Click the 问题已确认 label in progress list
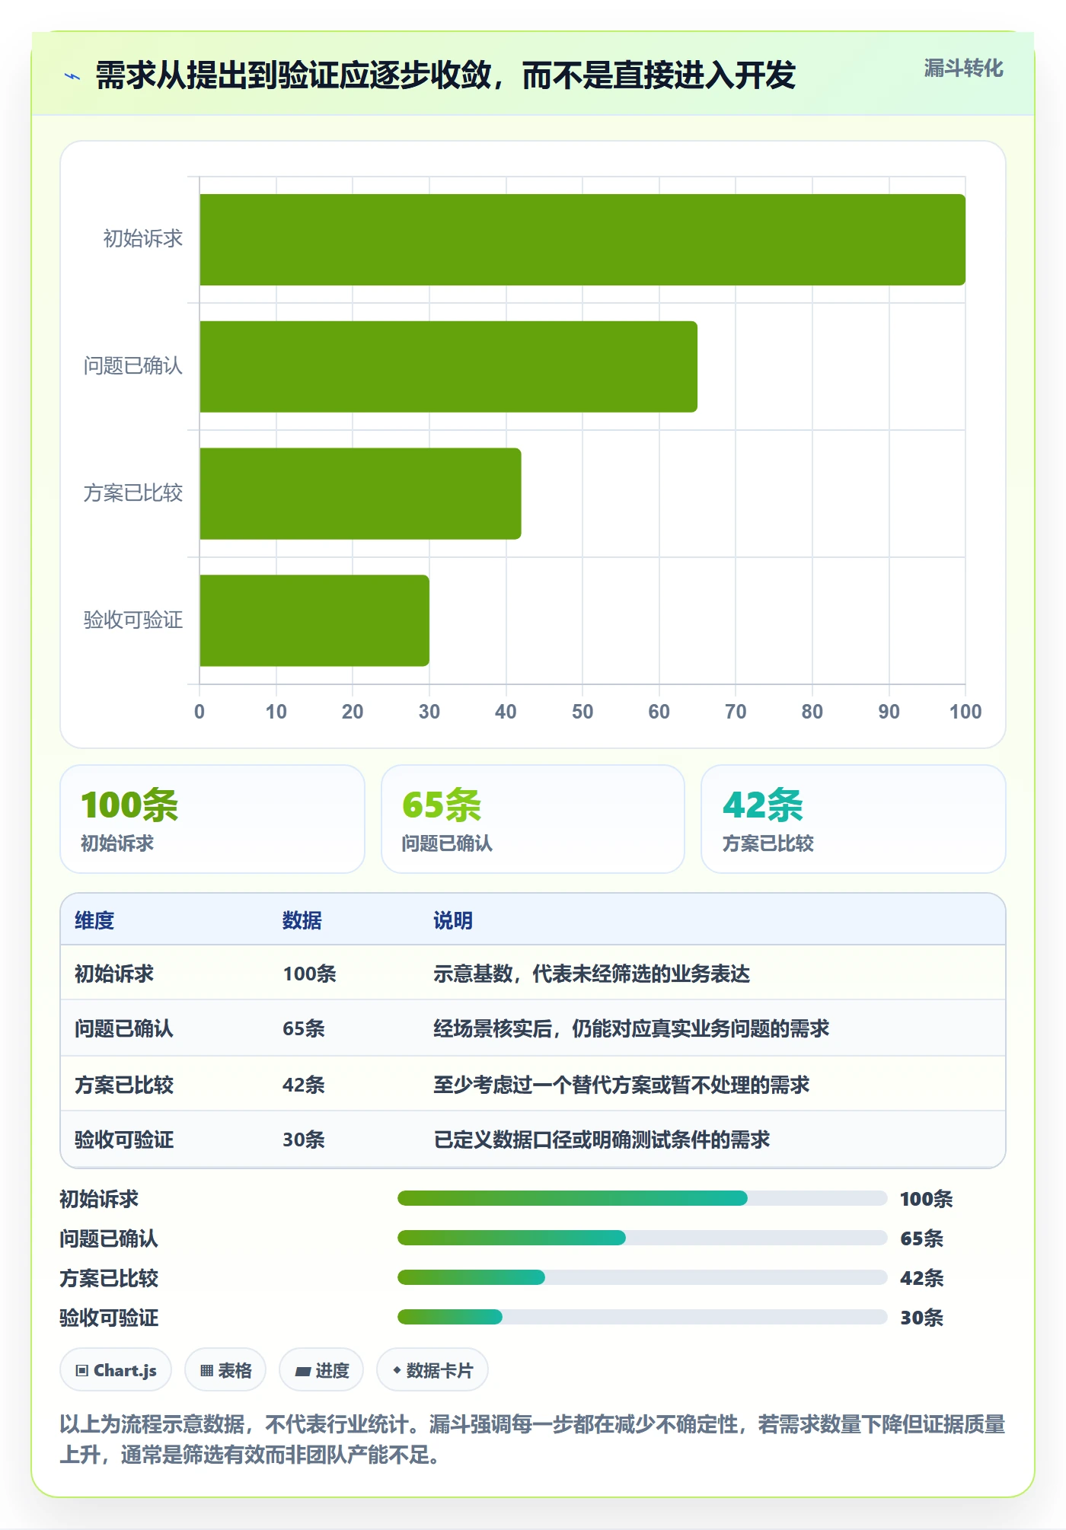Image resolution: width=1066 pixels, height=1530 pixels. click(109, 1238)
